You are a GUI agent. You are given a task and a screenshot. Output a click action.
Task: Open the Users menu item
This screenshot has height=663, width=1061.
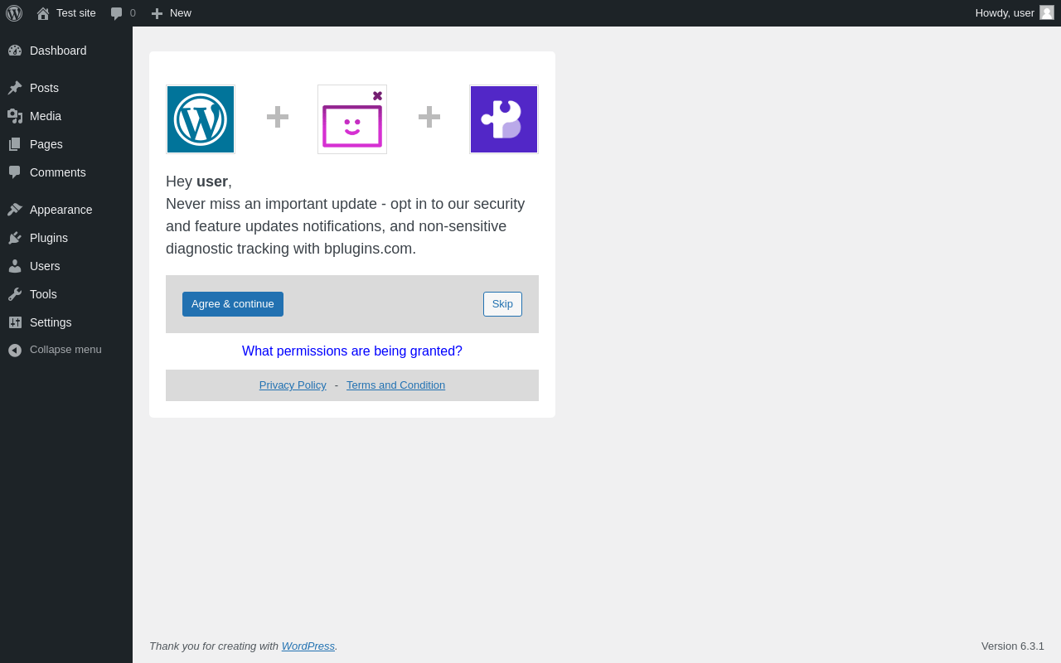point(66,266)
